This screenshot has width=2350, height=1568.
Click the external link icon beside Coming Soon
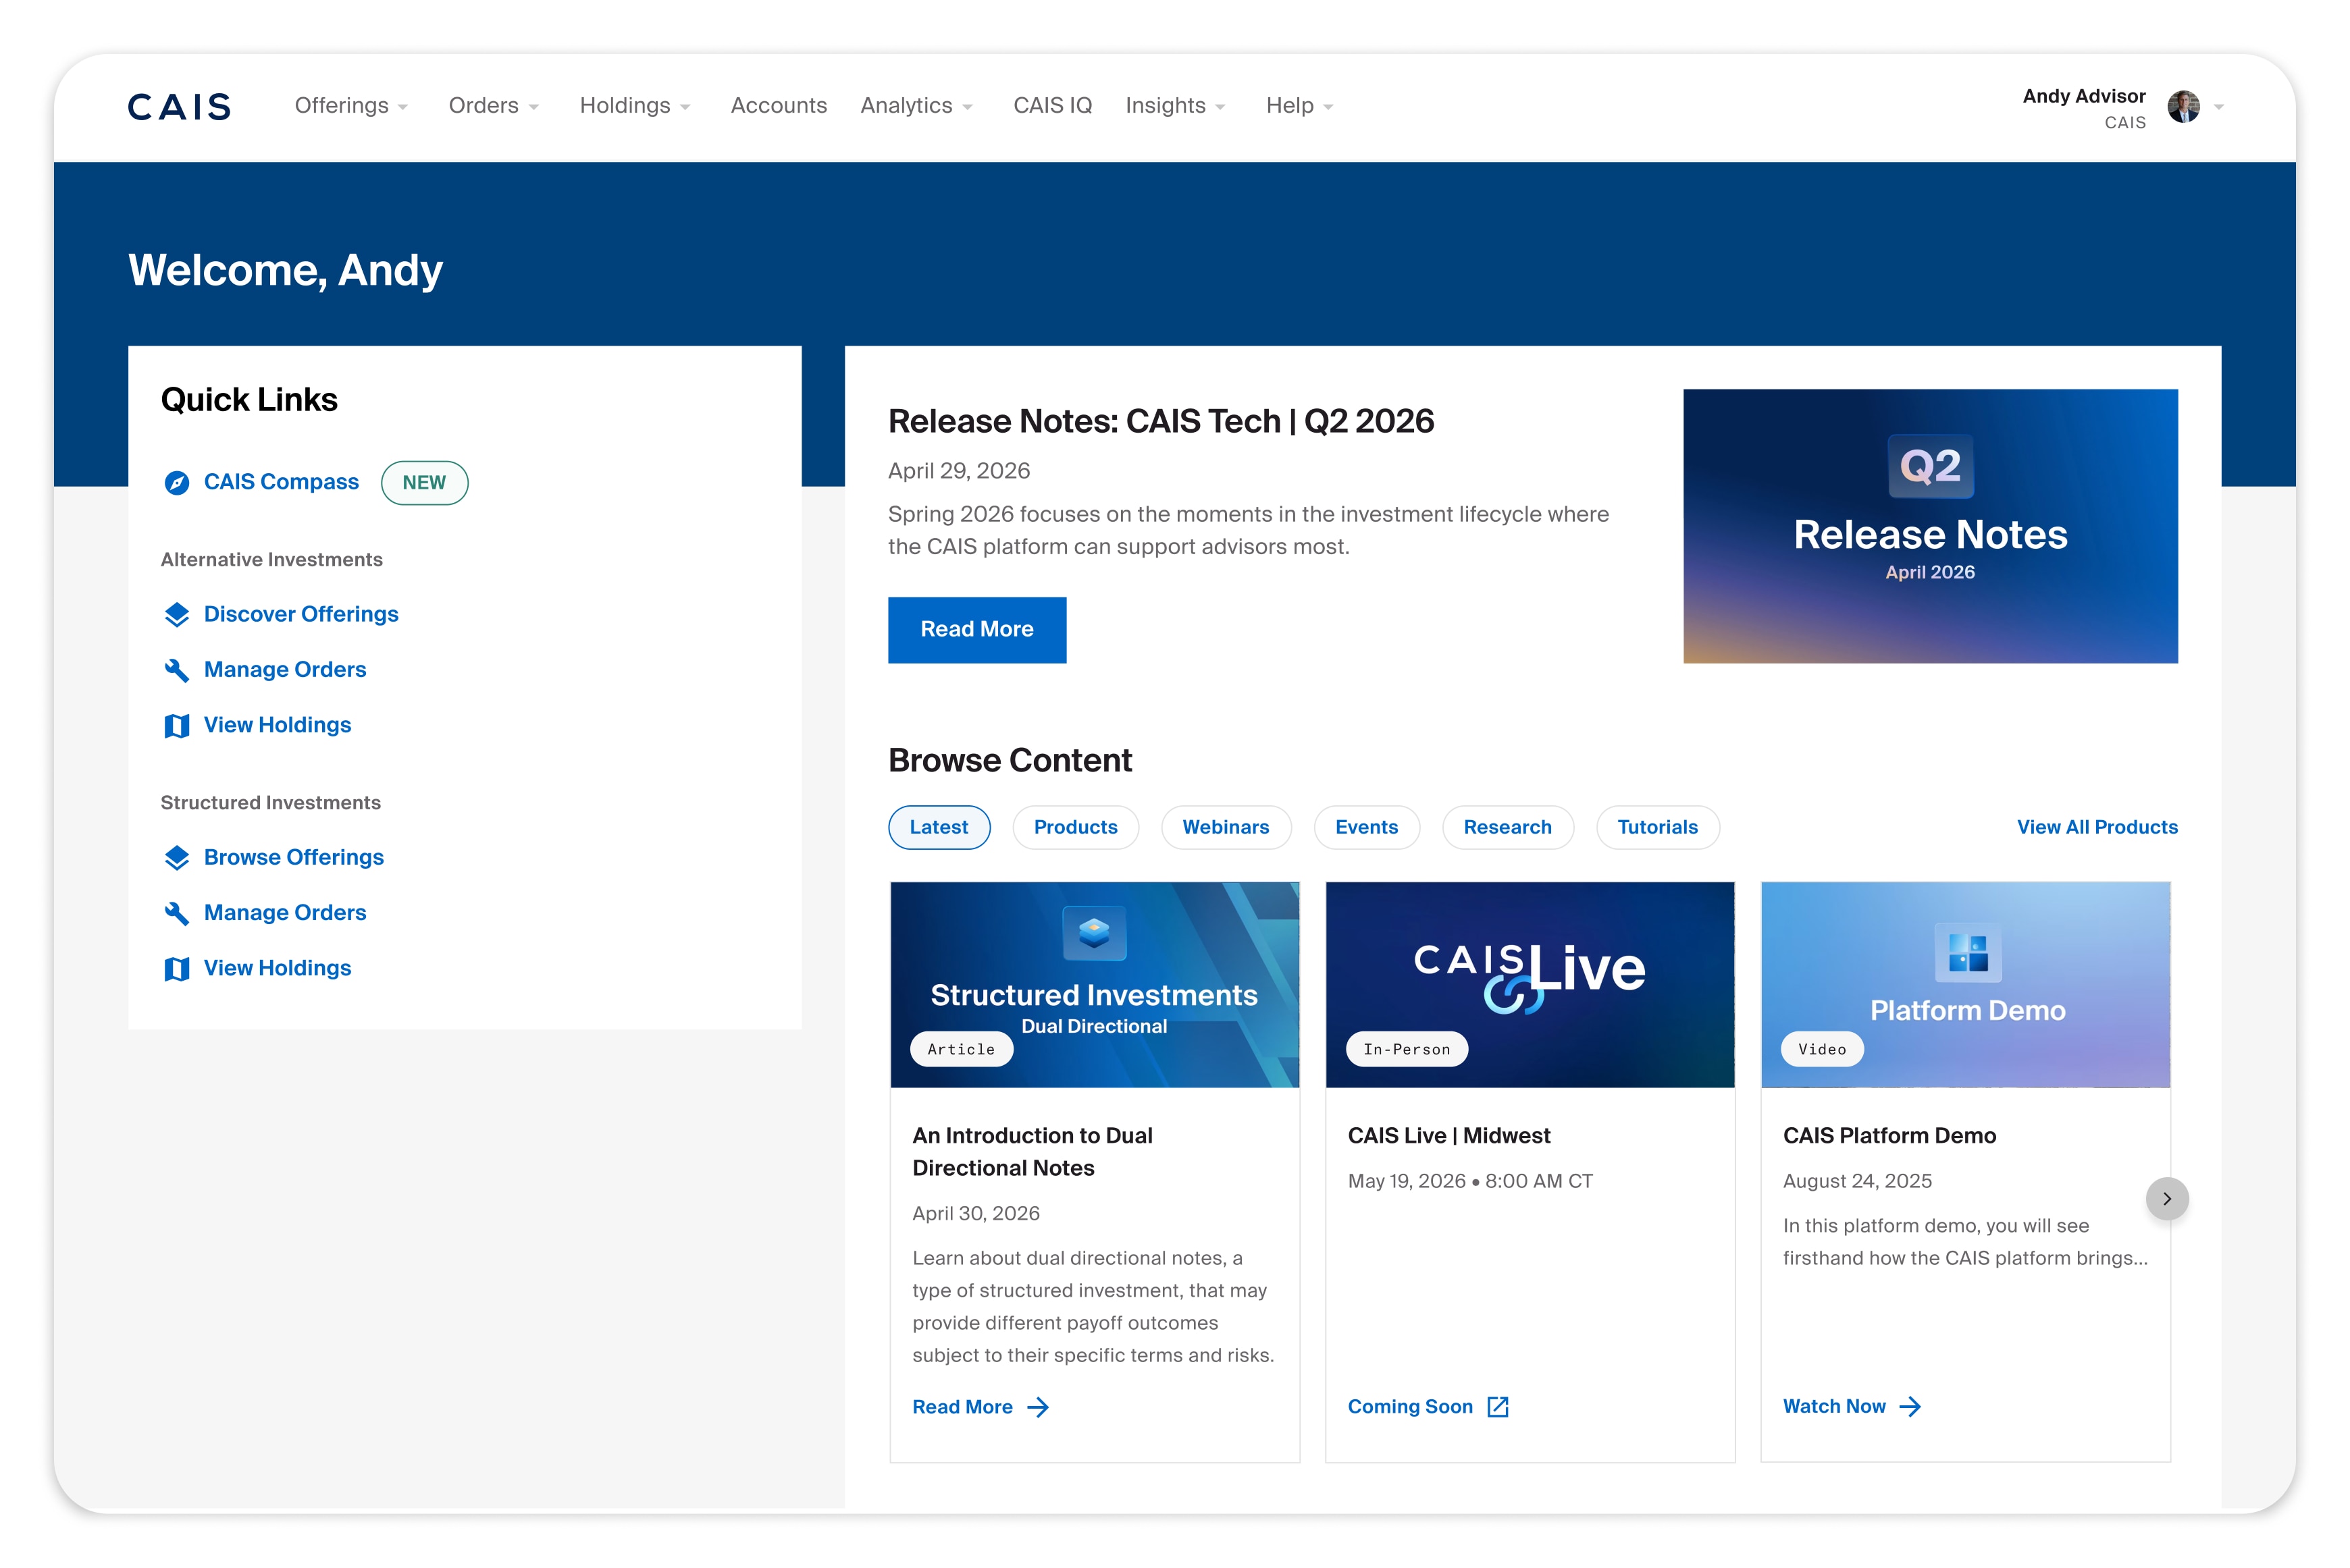(1498, 1407)
